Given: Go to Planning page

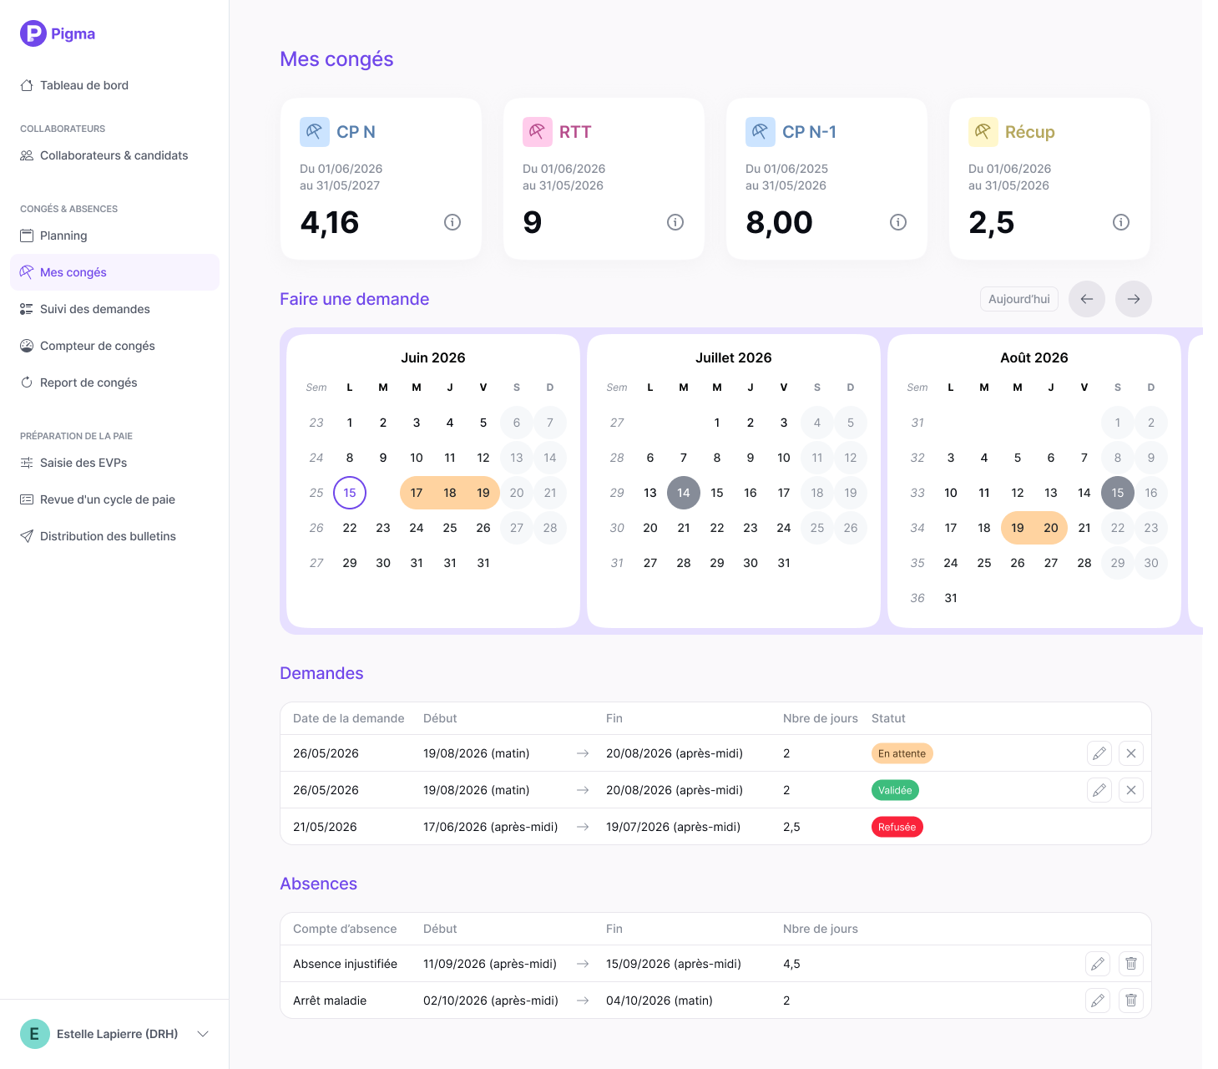Looking at the screenshot, I should pyautogui.click(x=114, y=236).
